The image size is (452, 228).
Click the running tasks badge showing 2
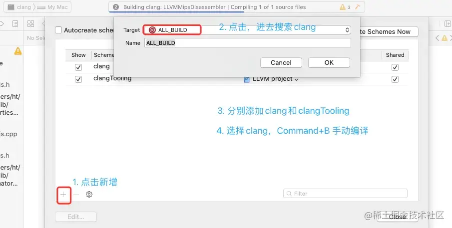116,7
